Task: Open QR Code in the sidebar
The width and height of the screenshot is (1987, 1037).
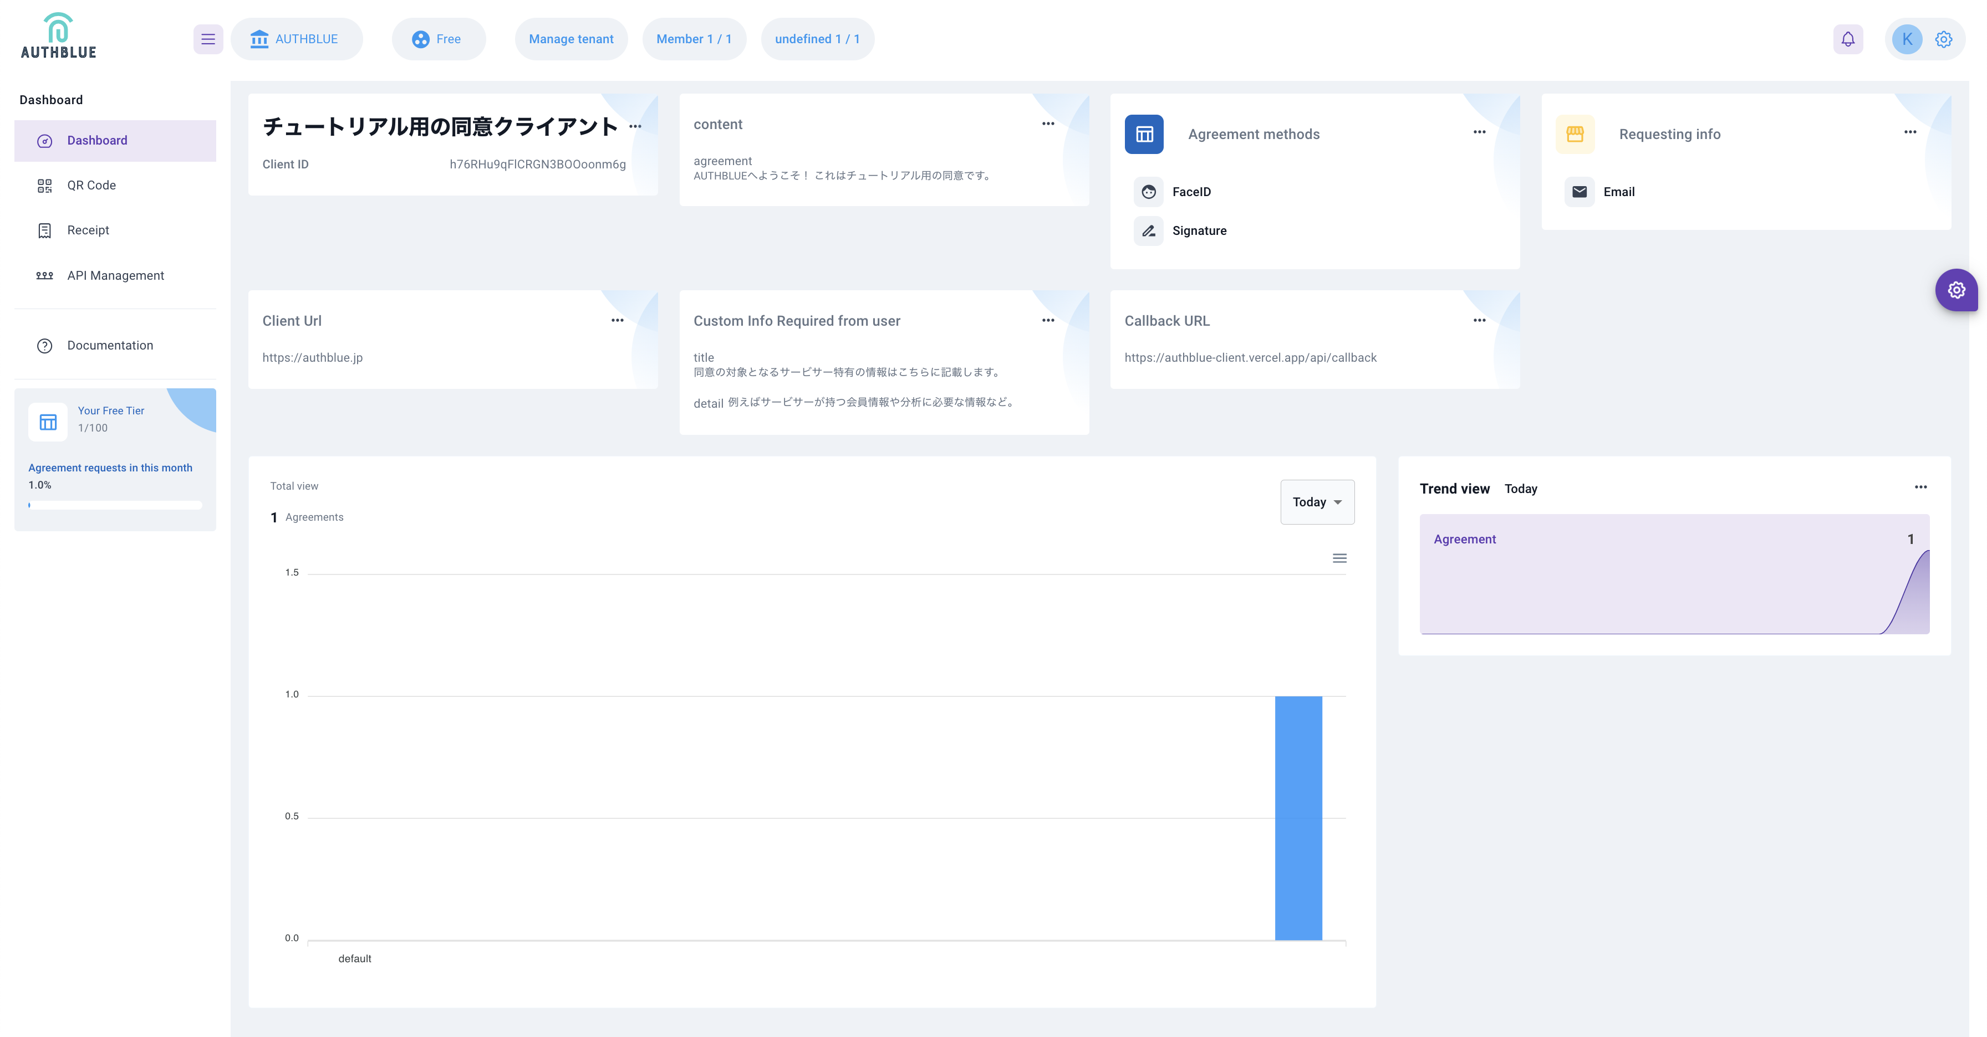Action: pyautogui.click(x=115, y=186)
